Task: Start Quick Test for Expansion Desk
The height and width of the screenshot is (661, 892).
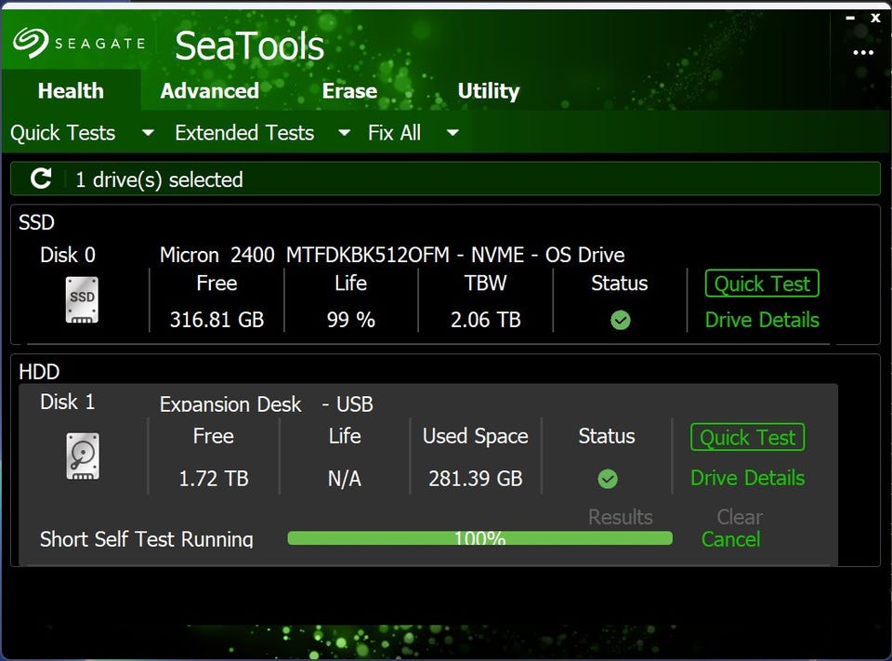Action: click(747, 437)
